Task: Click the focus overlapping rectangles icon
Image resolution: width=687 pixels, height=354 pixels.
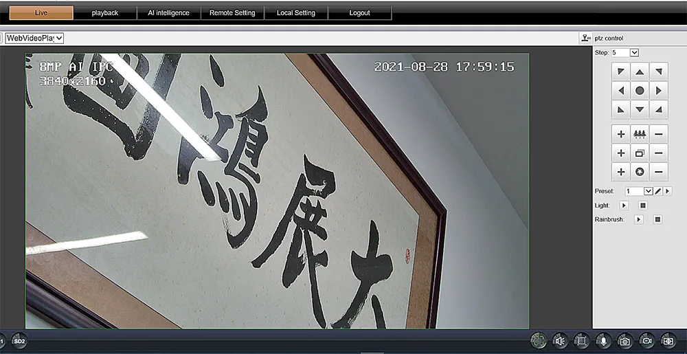Action: pyautogui.click(x=640, y=153)
